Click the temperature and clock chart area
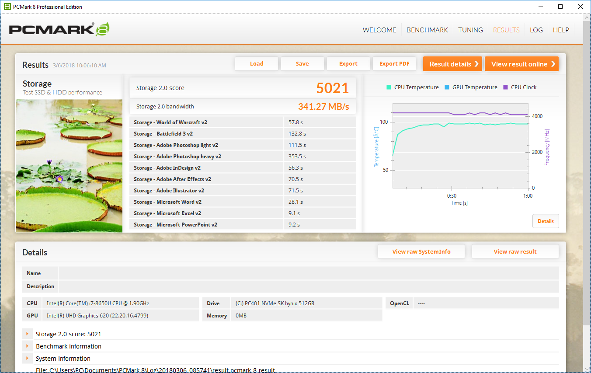This screenshot has height=373, width=591. pyautogui.click(x=460, y=146)
